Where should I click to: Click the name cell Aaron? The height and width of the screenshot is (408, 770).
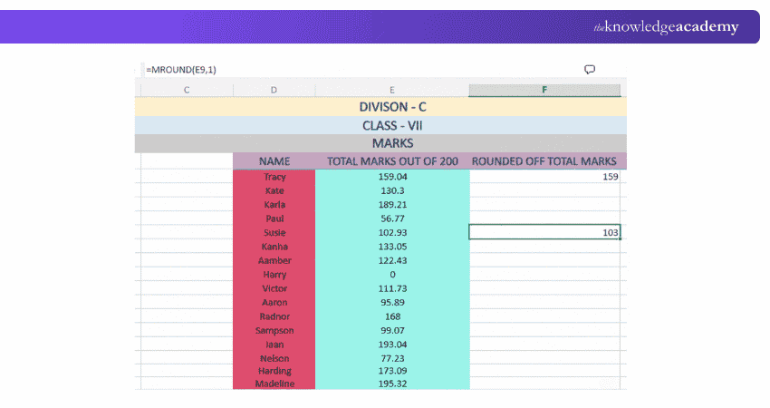coord(274,302)
